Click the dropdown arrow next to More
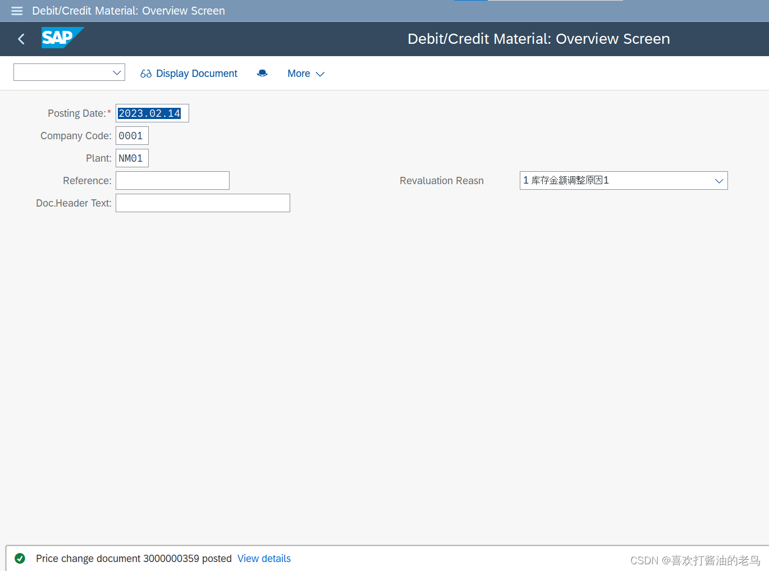Viewport: 769px width, 571px height. coord(320,74)
